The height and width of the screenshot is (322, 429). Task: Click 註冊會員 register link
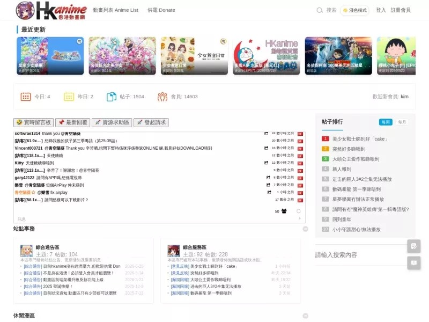pyautogui.click(x=401, y=10)
